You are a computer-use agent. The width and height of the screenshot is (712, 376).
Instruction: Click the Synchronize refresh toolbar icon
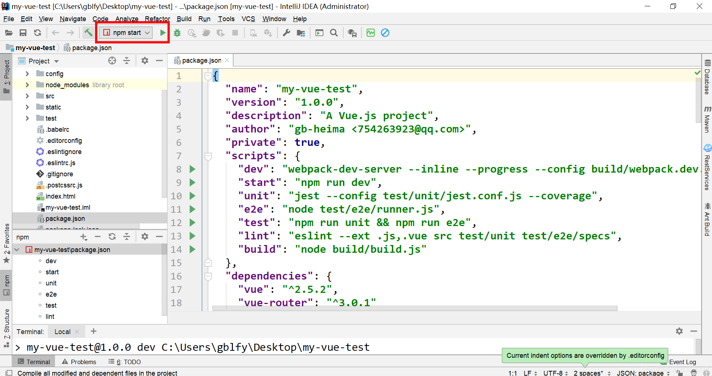coord(38,33)
